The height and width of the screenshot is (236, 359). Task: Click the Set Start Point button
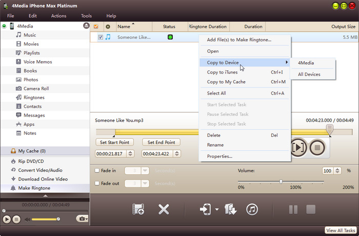coord(114,143)
